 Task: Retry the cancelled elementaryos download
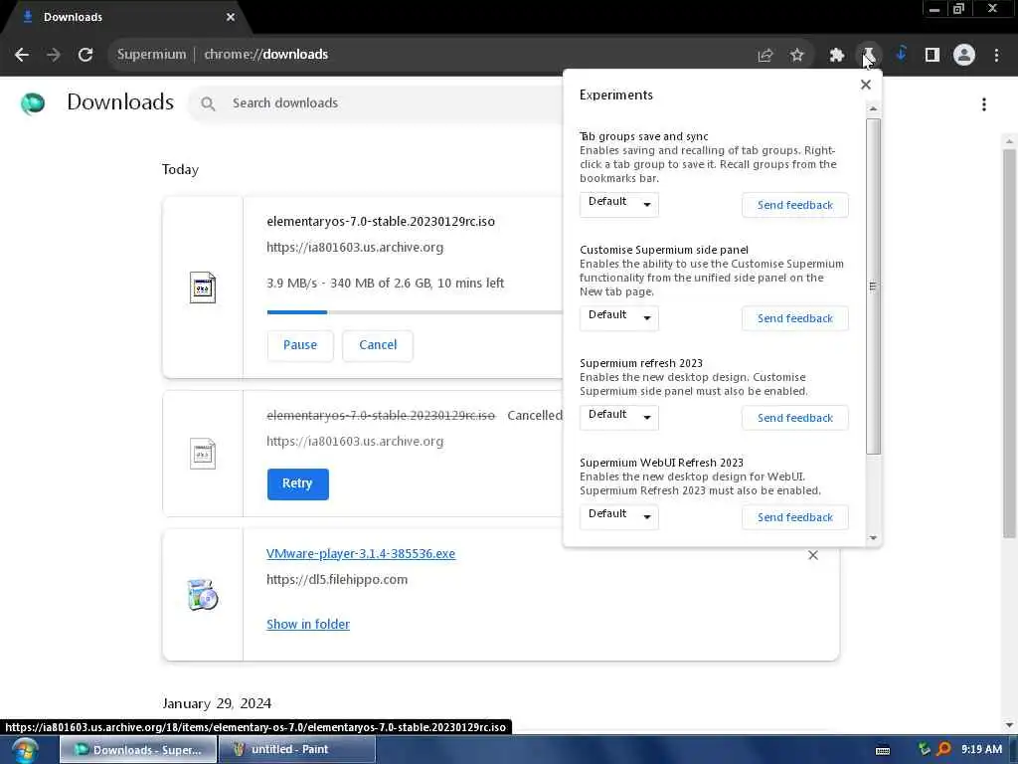297,484
